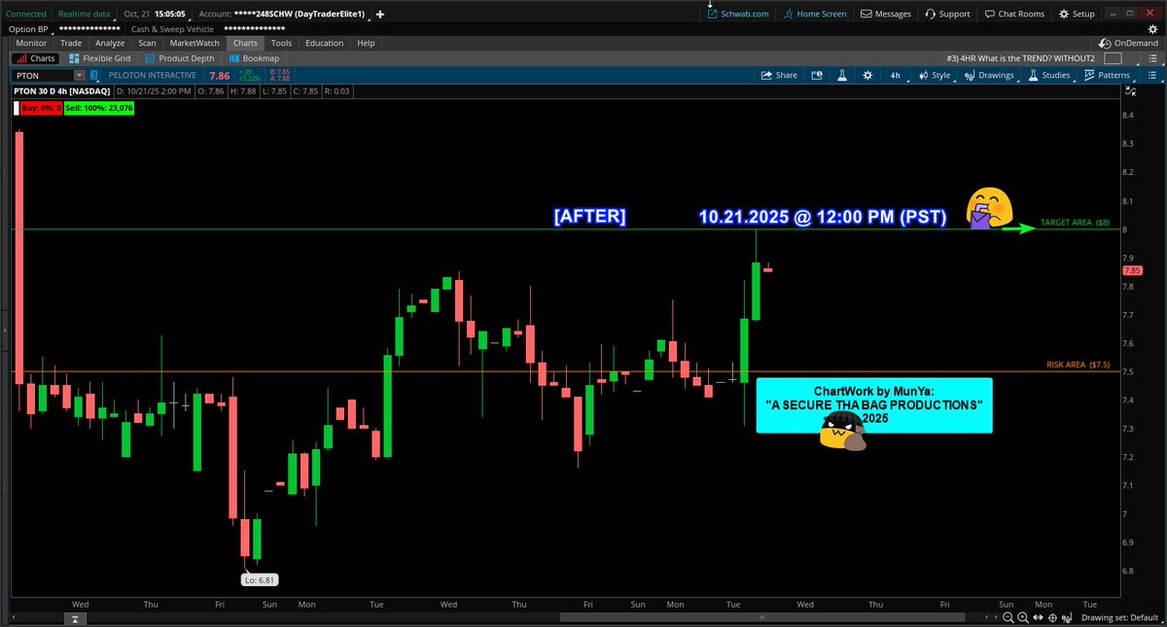Click the plus icon beside account name
This screenshot has height=627, width=1167.
tap(379, 15)
